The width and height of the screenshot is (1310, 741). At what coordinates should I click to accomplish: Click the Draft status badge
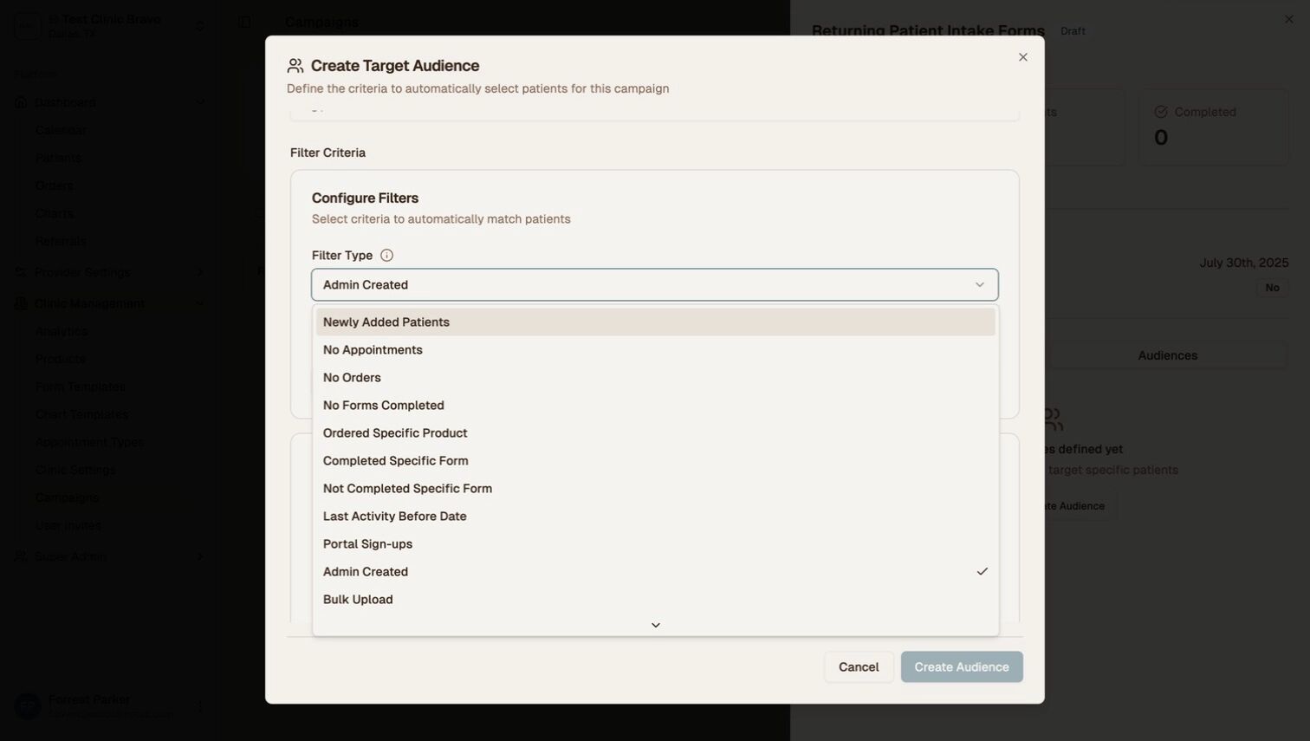(1073, 31)
